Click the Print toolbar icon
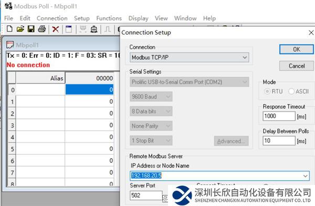Viewport: 315px width, 206px height. click(42, 29)
